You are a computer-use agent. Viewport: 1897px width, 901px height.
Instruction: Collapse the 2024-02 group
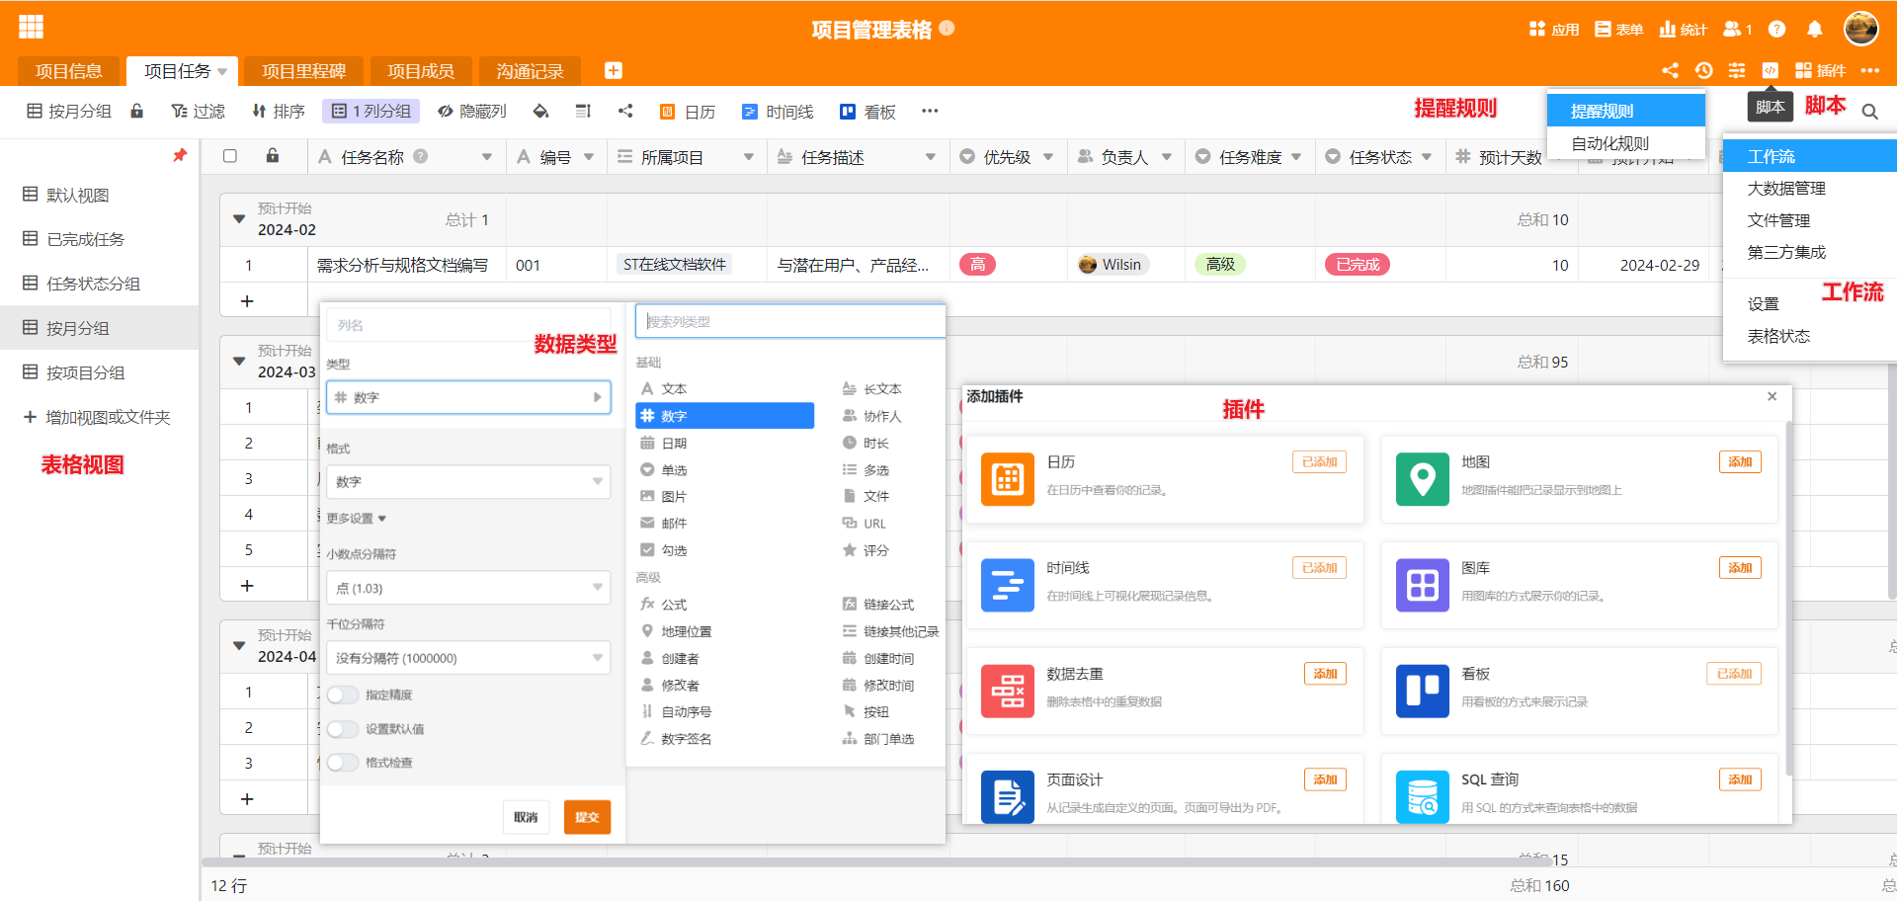point(238,218)
